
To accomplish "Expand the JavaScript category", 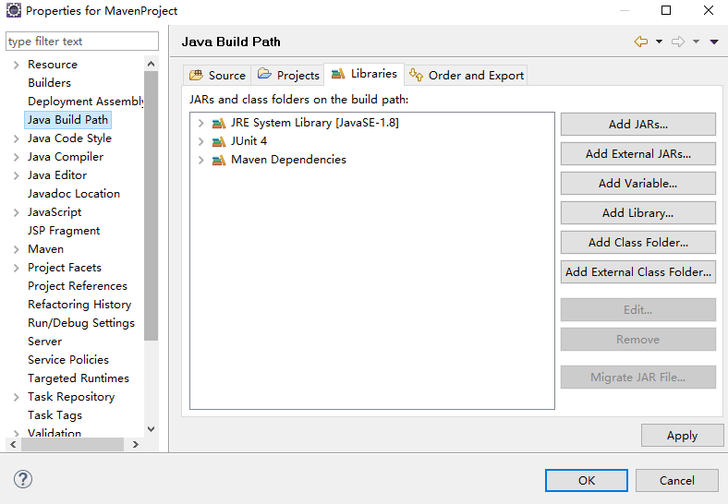I will click(x=17, y=212).
